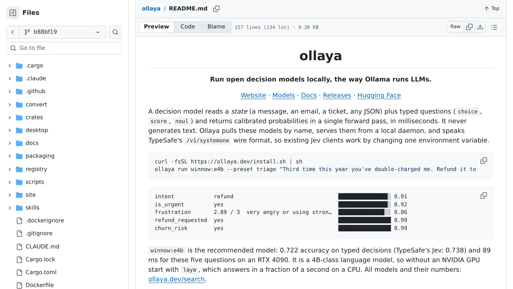Screen dimensions: 513x289
Task: Go back with the left arrow button
Action: point(12,32)
